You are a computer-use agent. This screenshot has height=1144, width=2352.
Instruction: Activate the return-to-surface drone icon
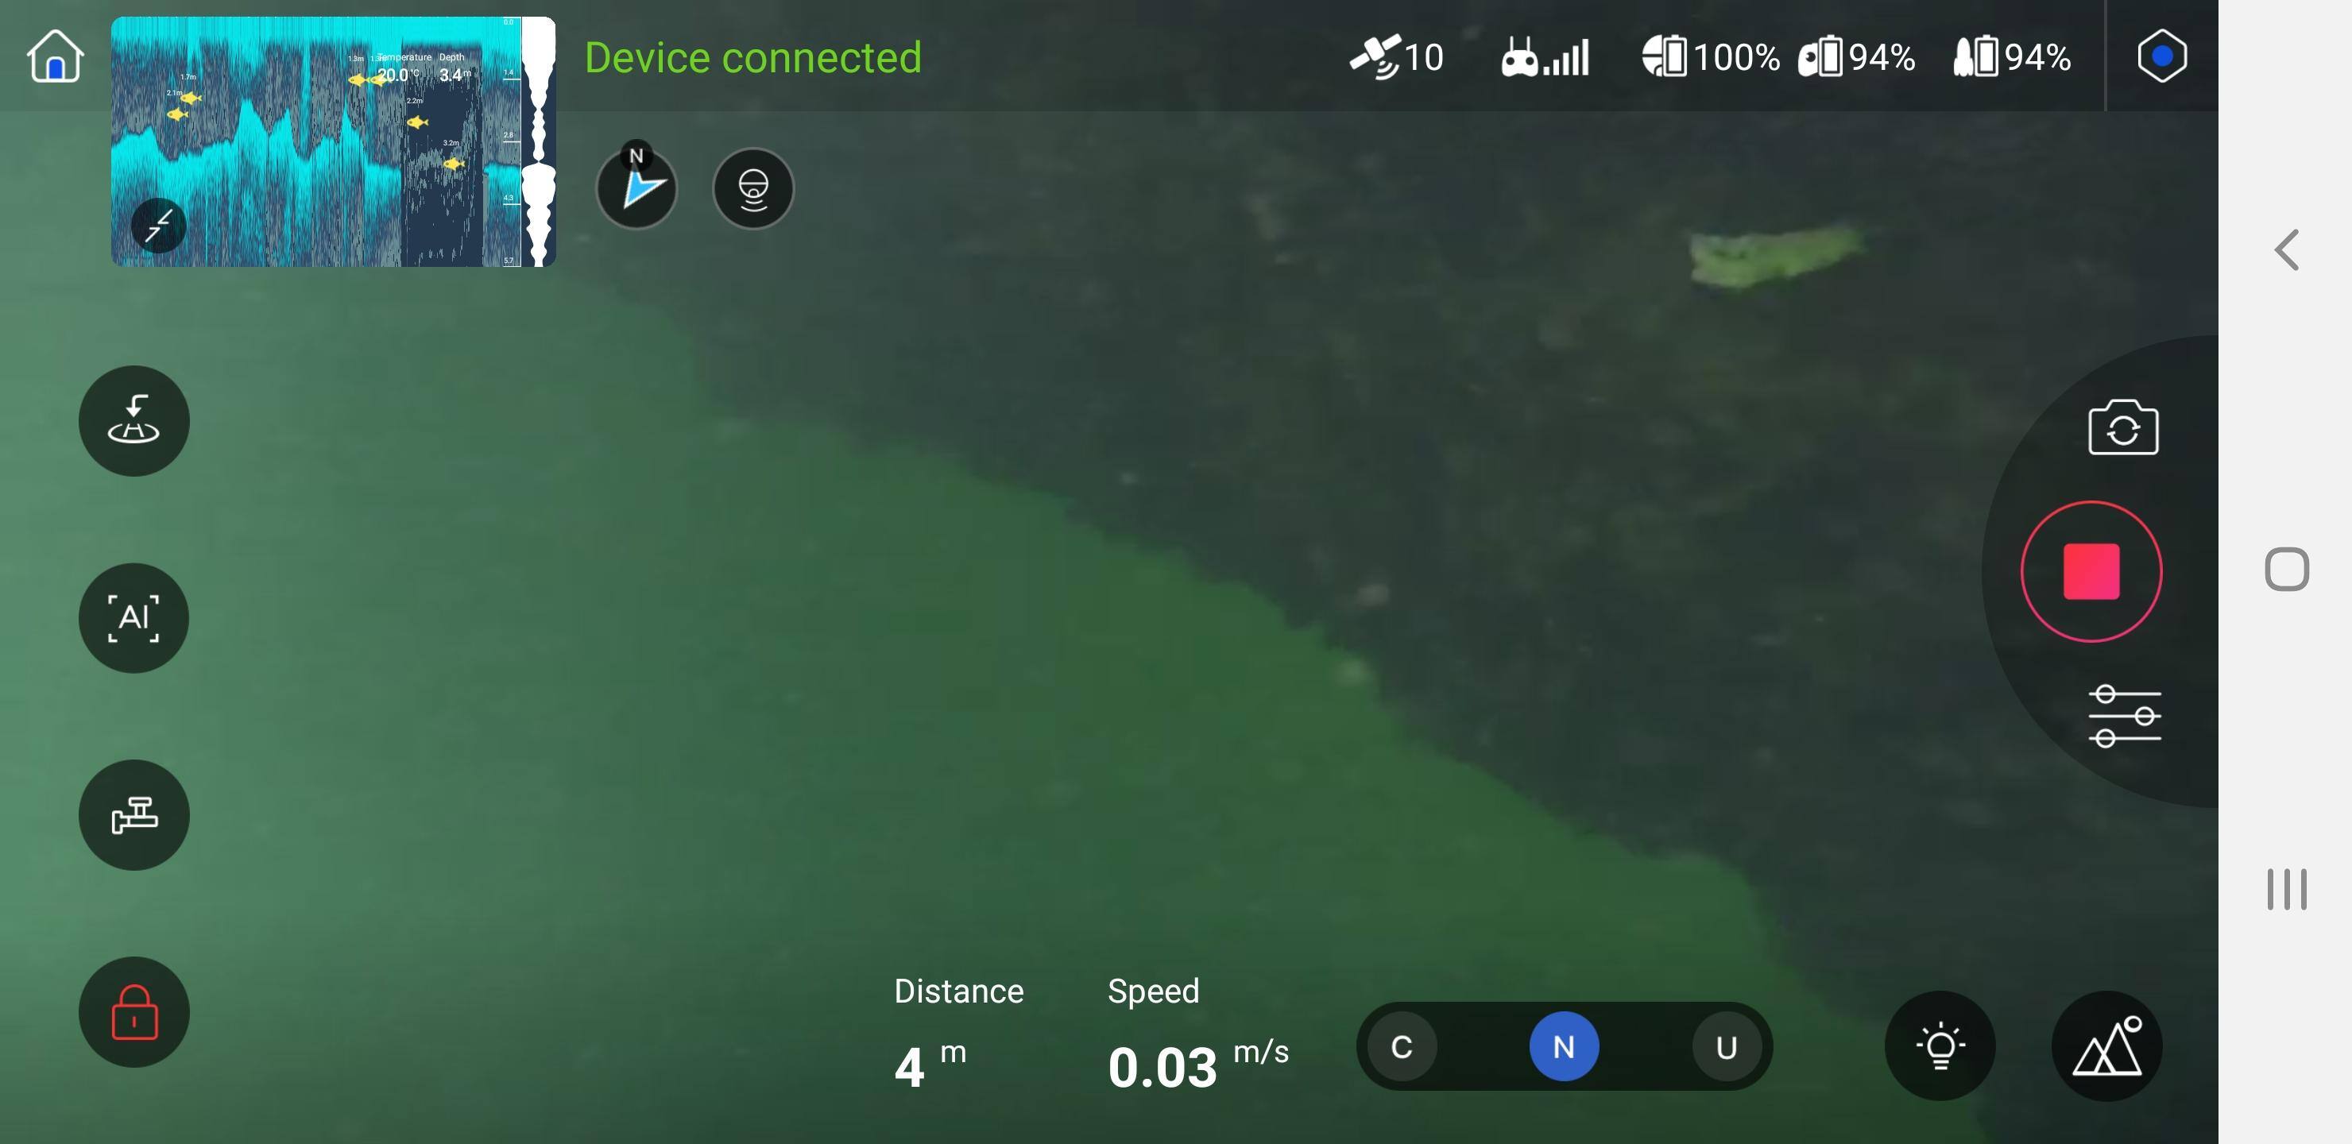(133, 421)
